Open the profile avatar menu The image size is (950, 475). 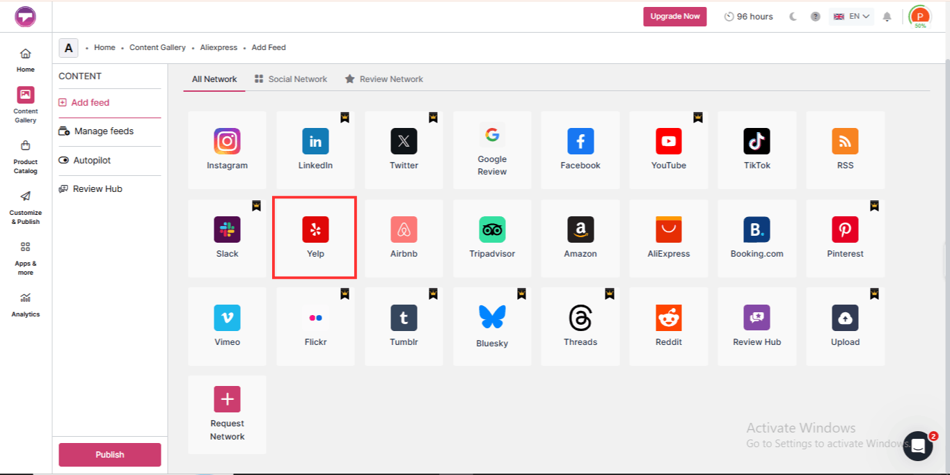[920, 17]
